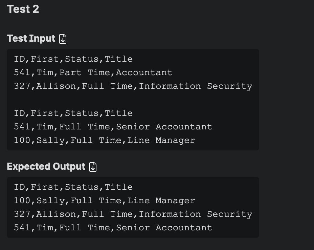The height and width of the screenshot is (250, 314).
Task: Click the Expected Output heading text
Action: tap(46, 166)
